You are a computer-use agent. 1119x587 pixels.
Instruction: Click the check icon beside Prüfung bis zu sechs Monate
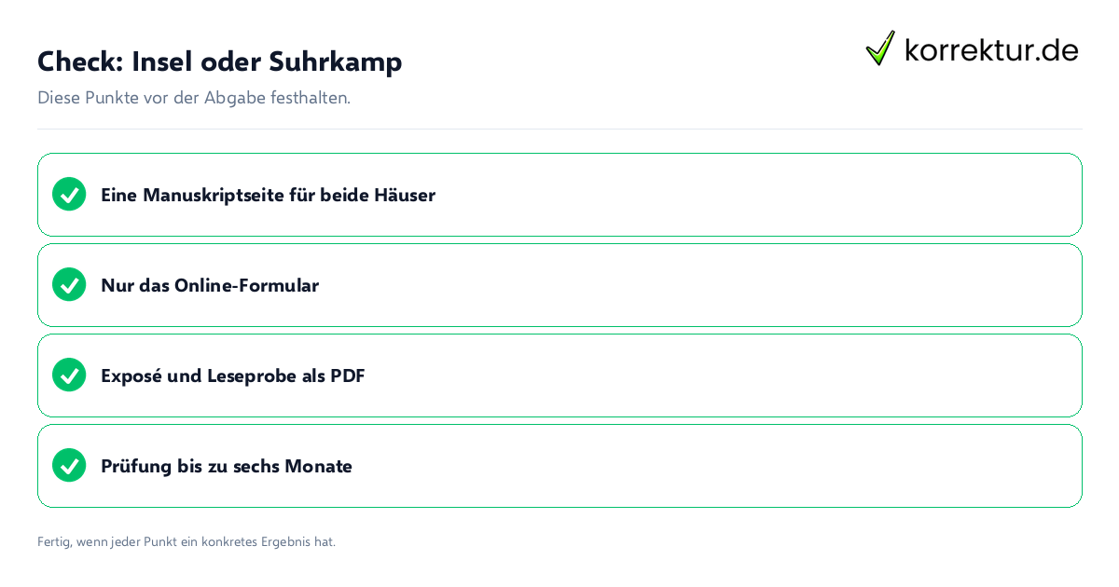click(69, 465)
